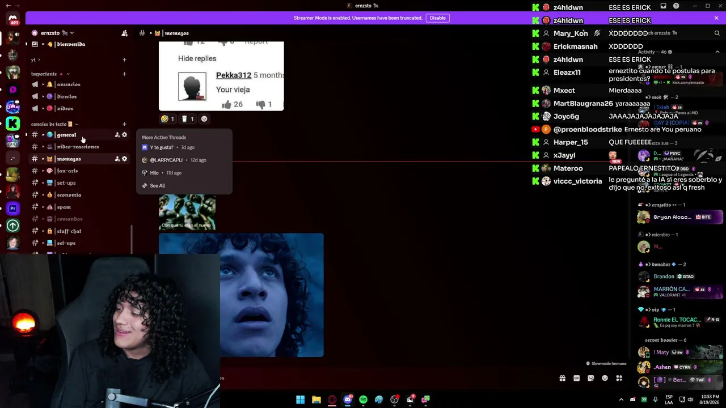The height and width of the screenshot is (408, 726).
Task: Open File Explorer from the taskbar
Action: (x=316, y=399)
